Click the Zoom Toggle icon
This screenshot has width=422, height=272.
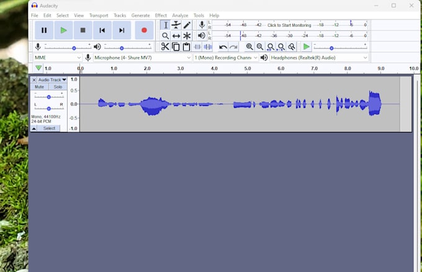pyautogui.click(x=292, y=46)
